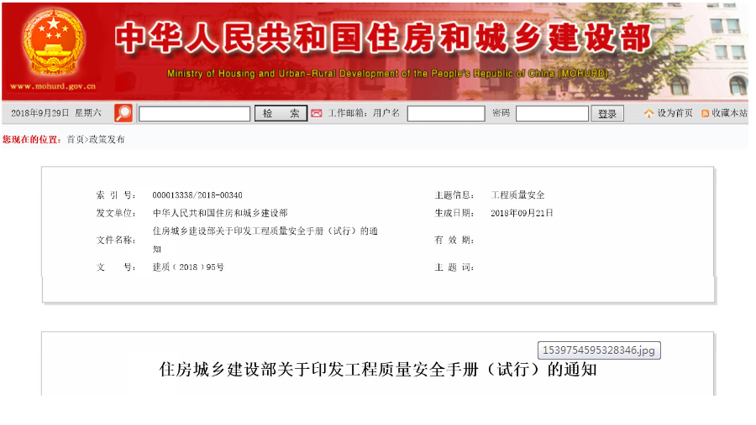The image size is (756, 425).
Task: Click the theme value 工程质量安全
Action: 517,195
